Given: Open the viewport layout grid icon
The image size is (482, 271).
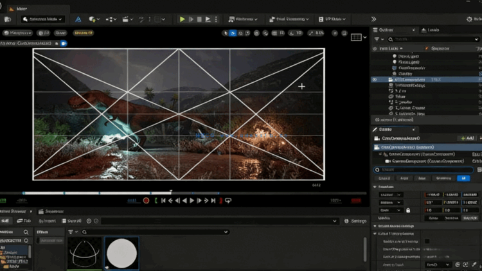Looking at the screenshot, I should tap(356, 37).
